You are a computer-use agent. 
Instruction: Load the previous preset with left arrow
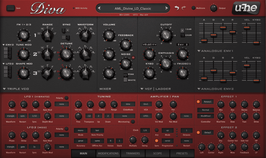[99, 8]
